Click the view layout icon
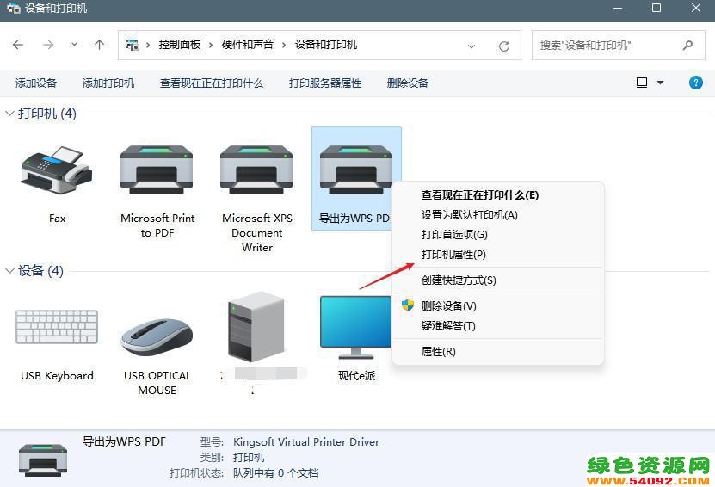 642,83
